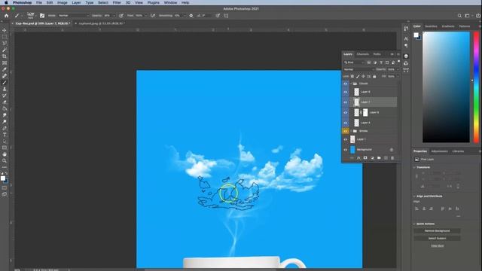Open the layer blend mode dropdown
The width and height of the screenshot is (482, 271).
click(358, 69)
